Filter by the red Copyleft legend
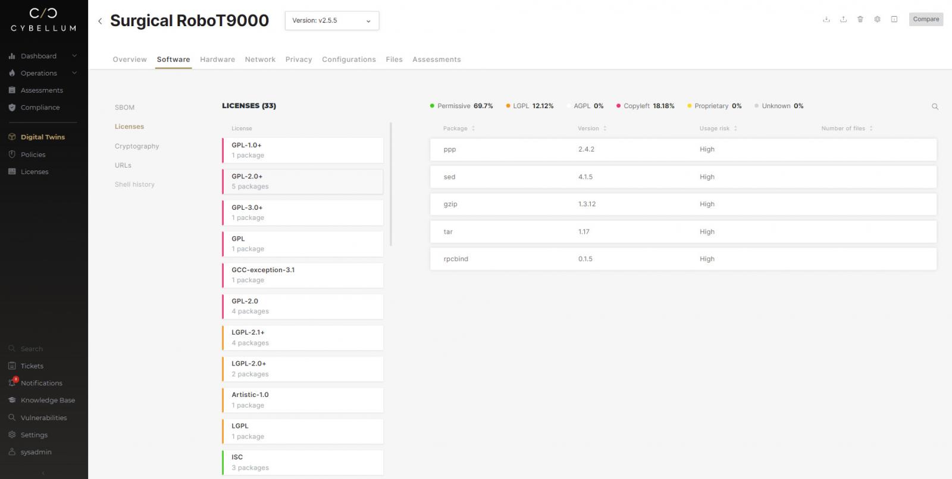 pyautogui.click(x=645, y=106)
